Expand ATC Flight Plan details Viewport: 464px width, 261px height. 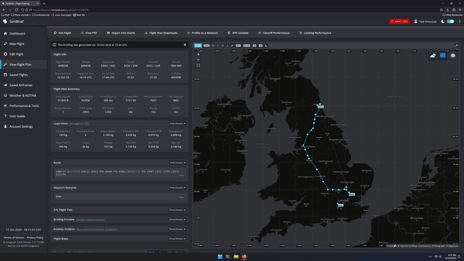point(177,210)
